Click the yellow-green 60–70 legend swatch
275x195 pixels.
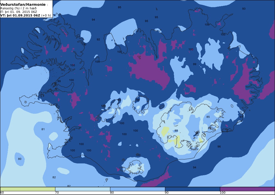tap(28, 189)
